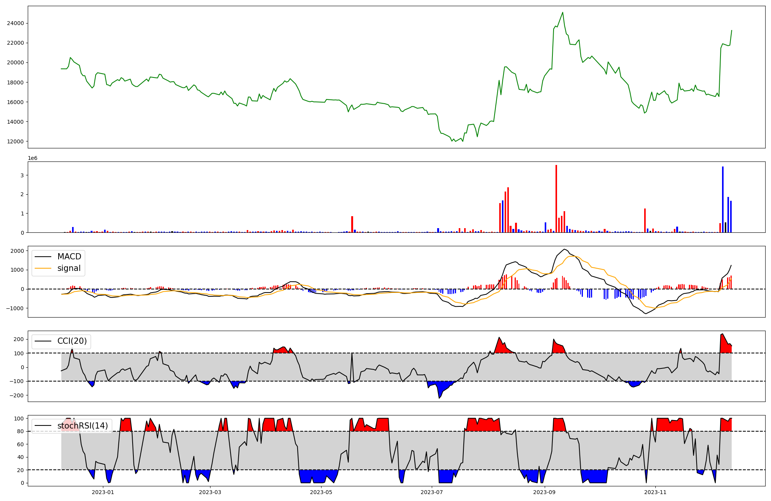Click the 2023-03 date tick label
Screen dimensions: 771x501
(210, 492)
